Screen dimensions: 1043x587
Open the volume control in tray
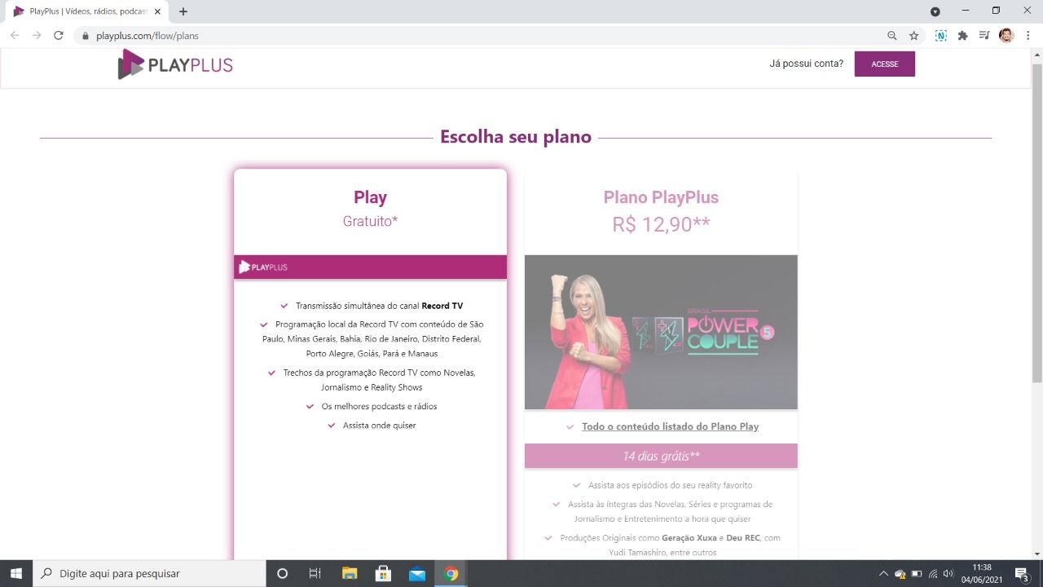tap(948, 573)
